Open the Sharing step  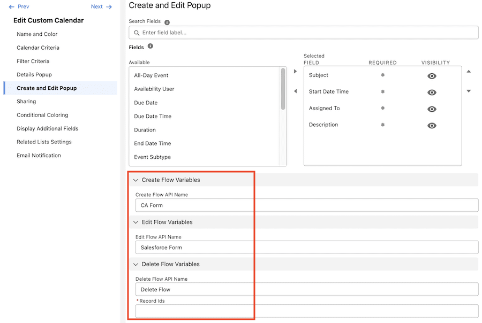(x=26, y=101)
